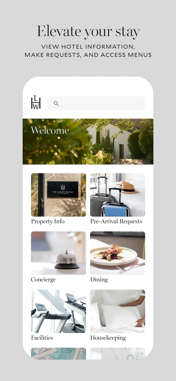Tap the Concierge bell image
The width and height of the screenshot is (176, 381).
click(x=58, y=253)
